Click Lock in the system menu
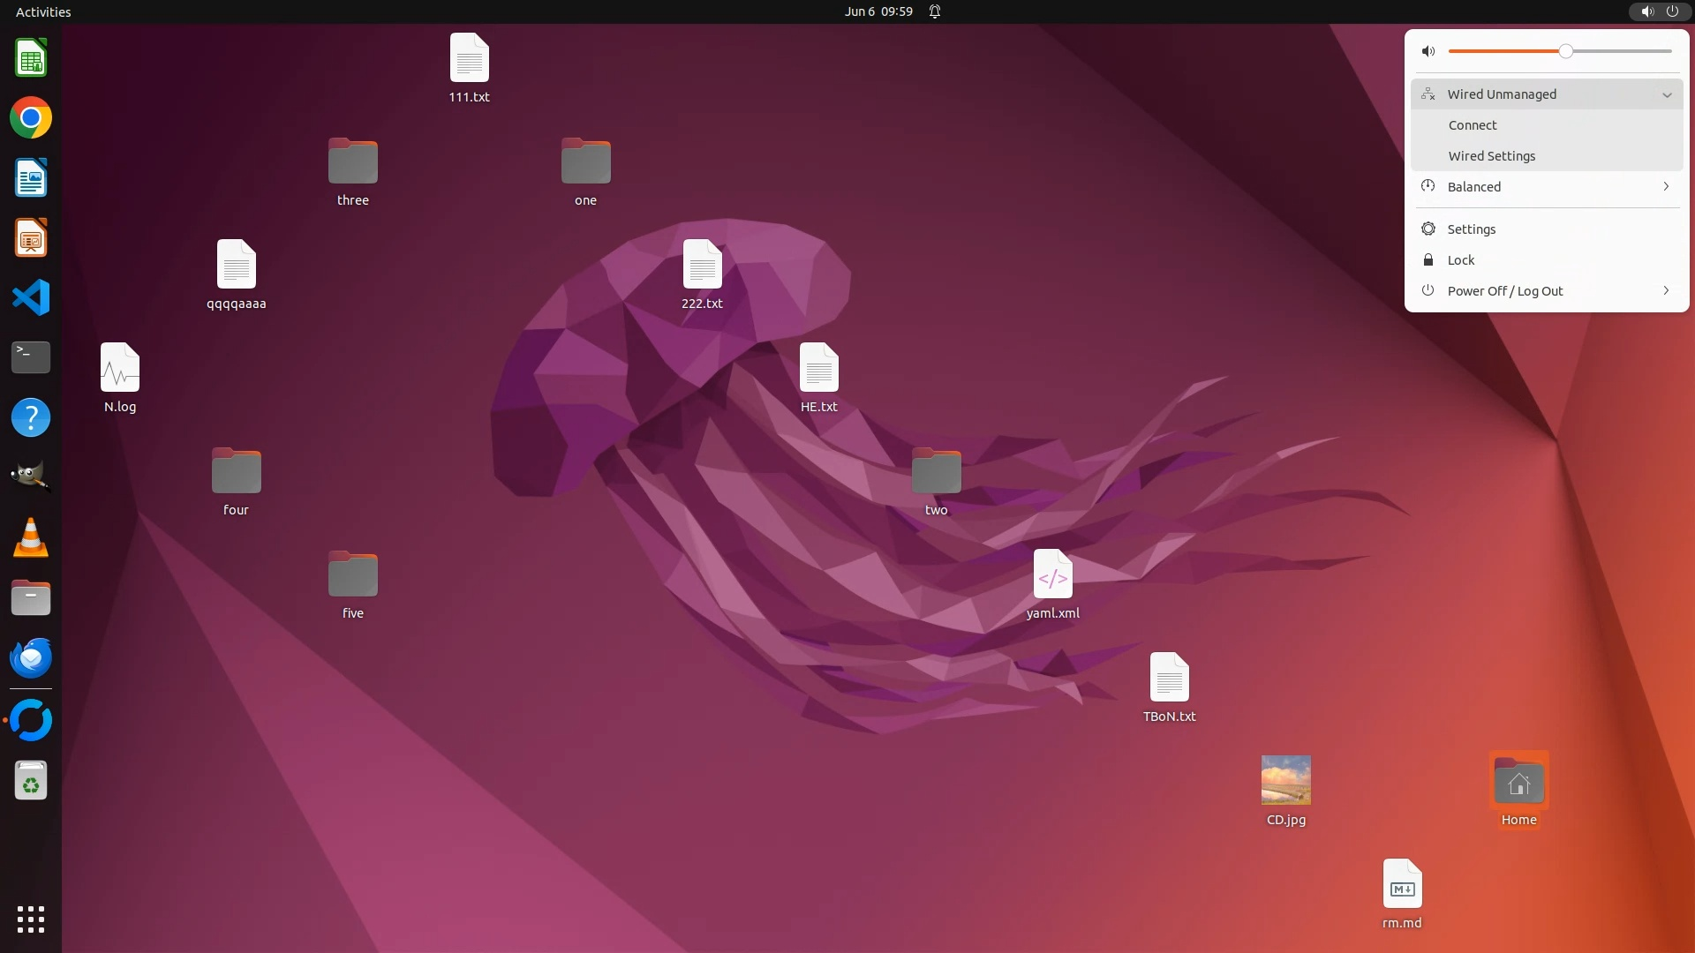Screen dimensions: 1695x953 coord(1460,260)
